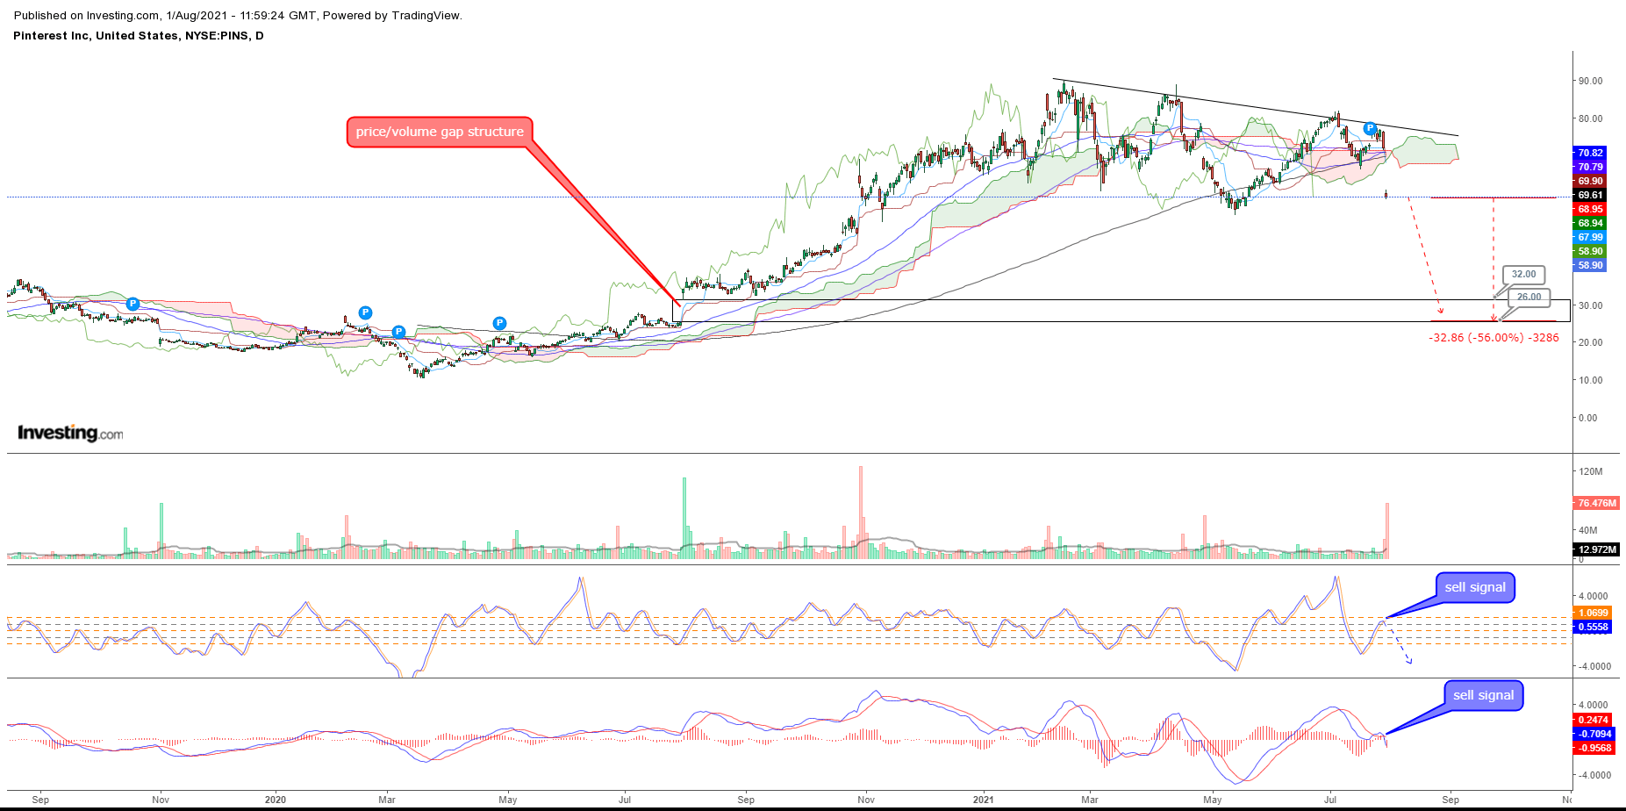Click the 20.00 price axis label
The height and width of the screenshot is (811, 1626).
(x=1590, y=342)
